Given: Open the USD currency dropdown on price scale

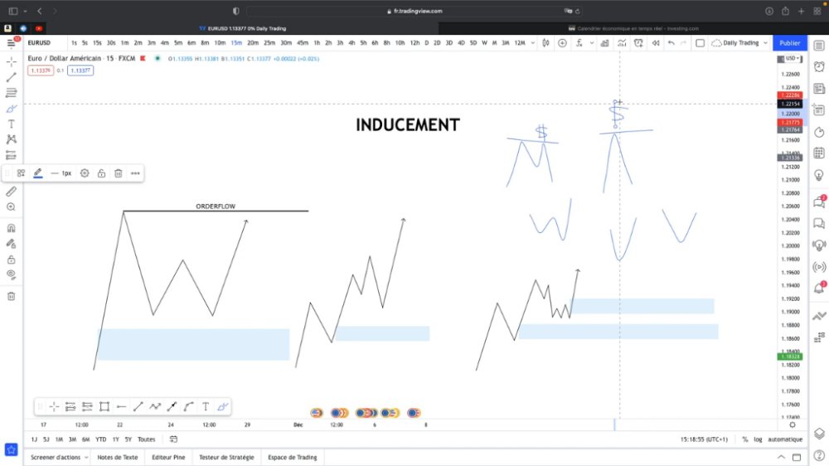Looking at the screenshot, I should point(793,58).
